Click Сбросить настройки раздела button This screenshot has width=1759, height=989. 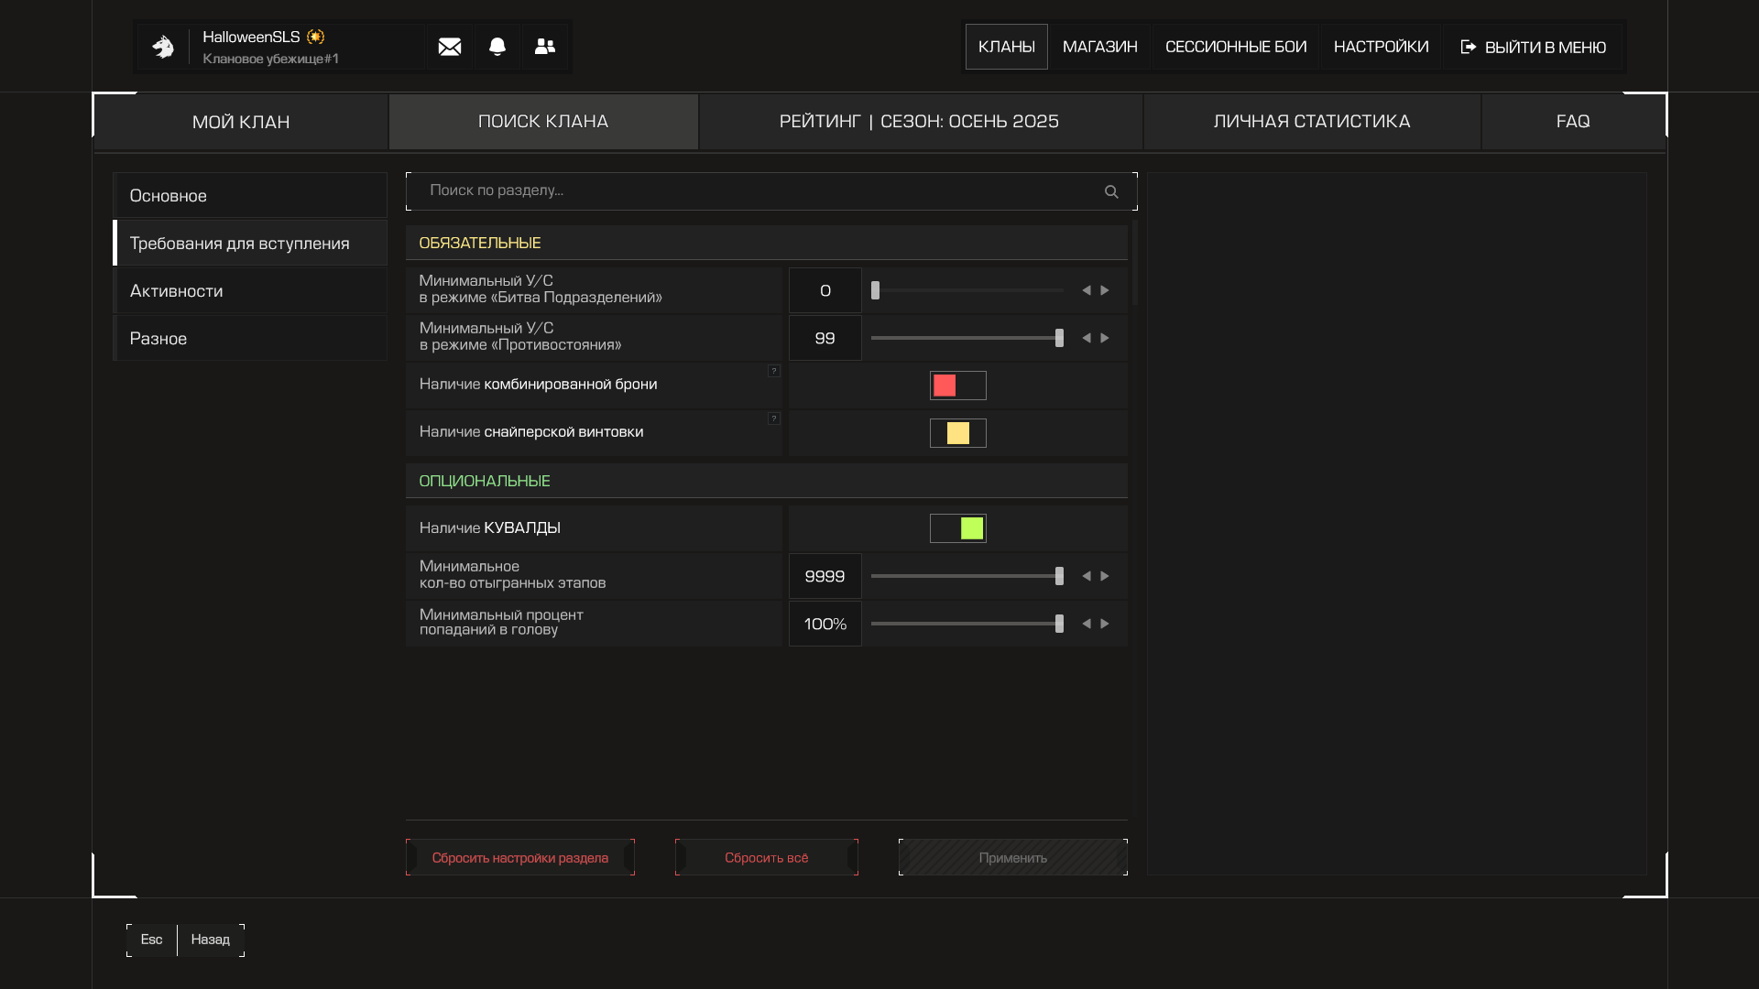[519, 857]
